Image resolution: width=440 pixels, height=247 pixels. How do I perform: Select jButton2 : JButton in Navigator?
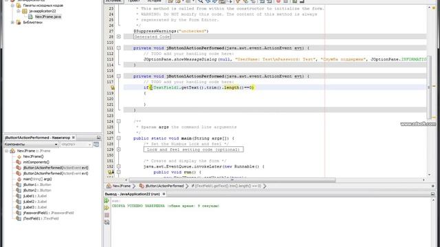click(37, 191)
